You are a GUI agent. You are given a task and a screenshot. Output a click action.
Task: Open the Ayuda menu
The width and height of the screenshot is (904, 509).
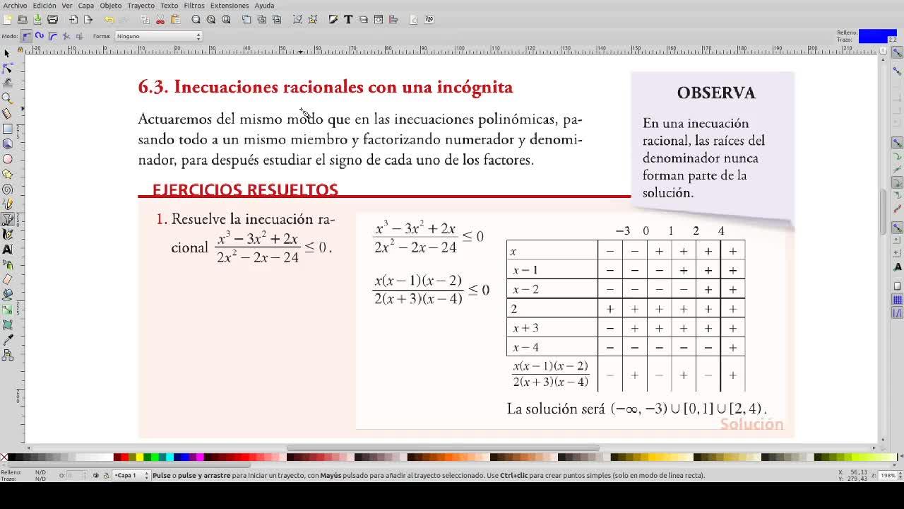(x=264, y=6)
